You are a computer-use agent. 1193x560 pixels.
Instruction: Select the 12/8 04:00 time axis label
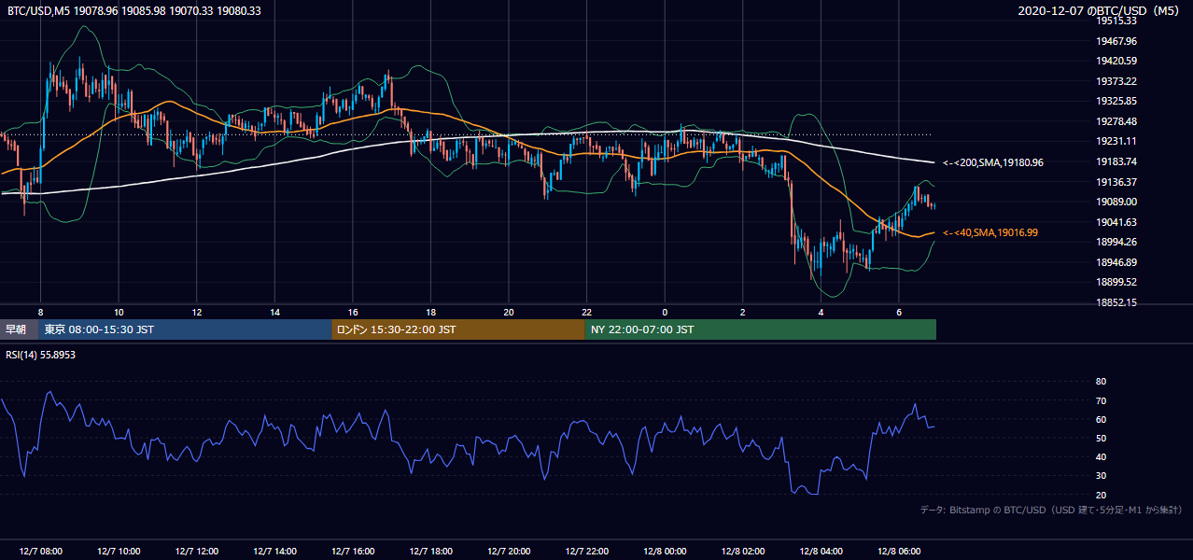(x=821, y=552)
